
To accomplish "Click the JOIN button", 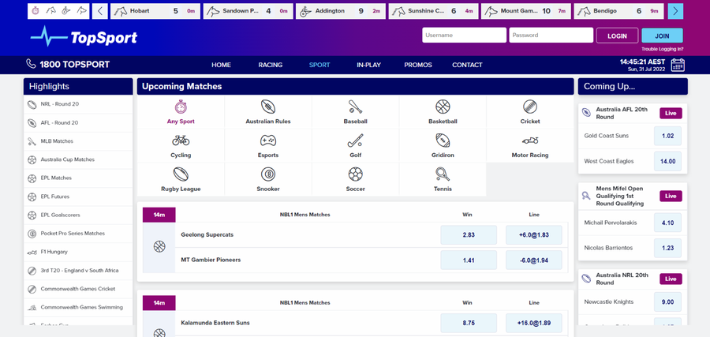I will pos(662,36).
